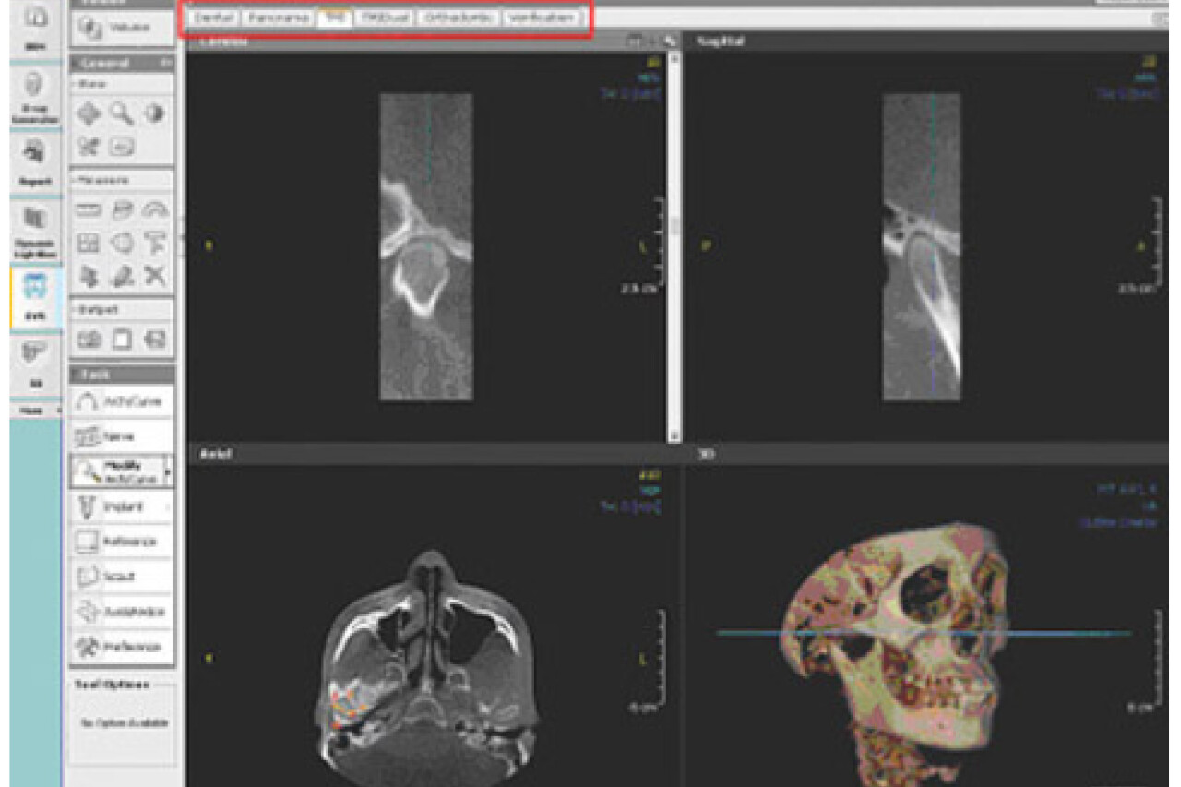Click the text overlay View tool icon
The width and height of the screenshot is (1181, 787).
click(122, 146)
